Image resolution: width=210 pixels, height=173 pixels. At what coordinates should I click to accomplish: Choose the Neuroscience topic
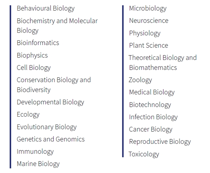pos(149,21)
